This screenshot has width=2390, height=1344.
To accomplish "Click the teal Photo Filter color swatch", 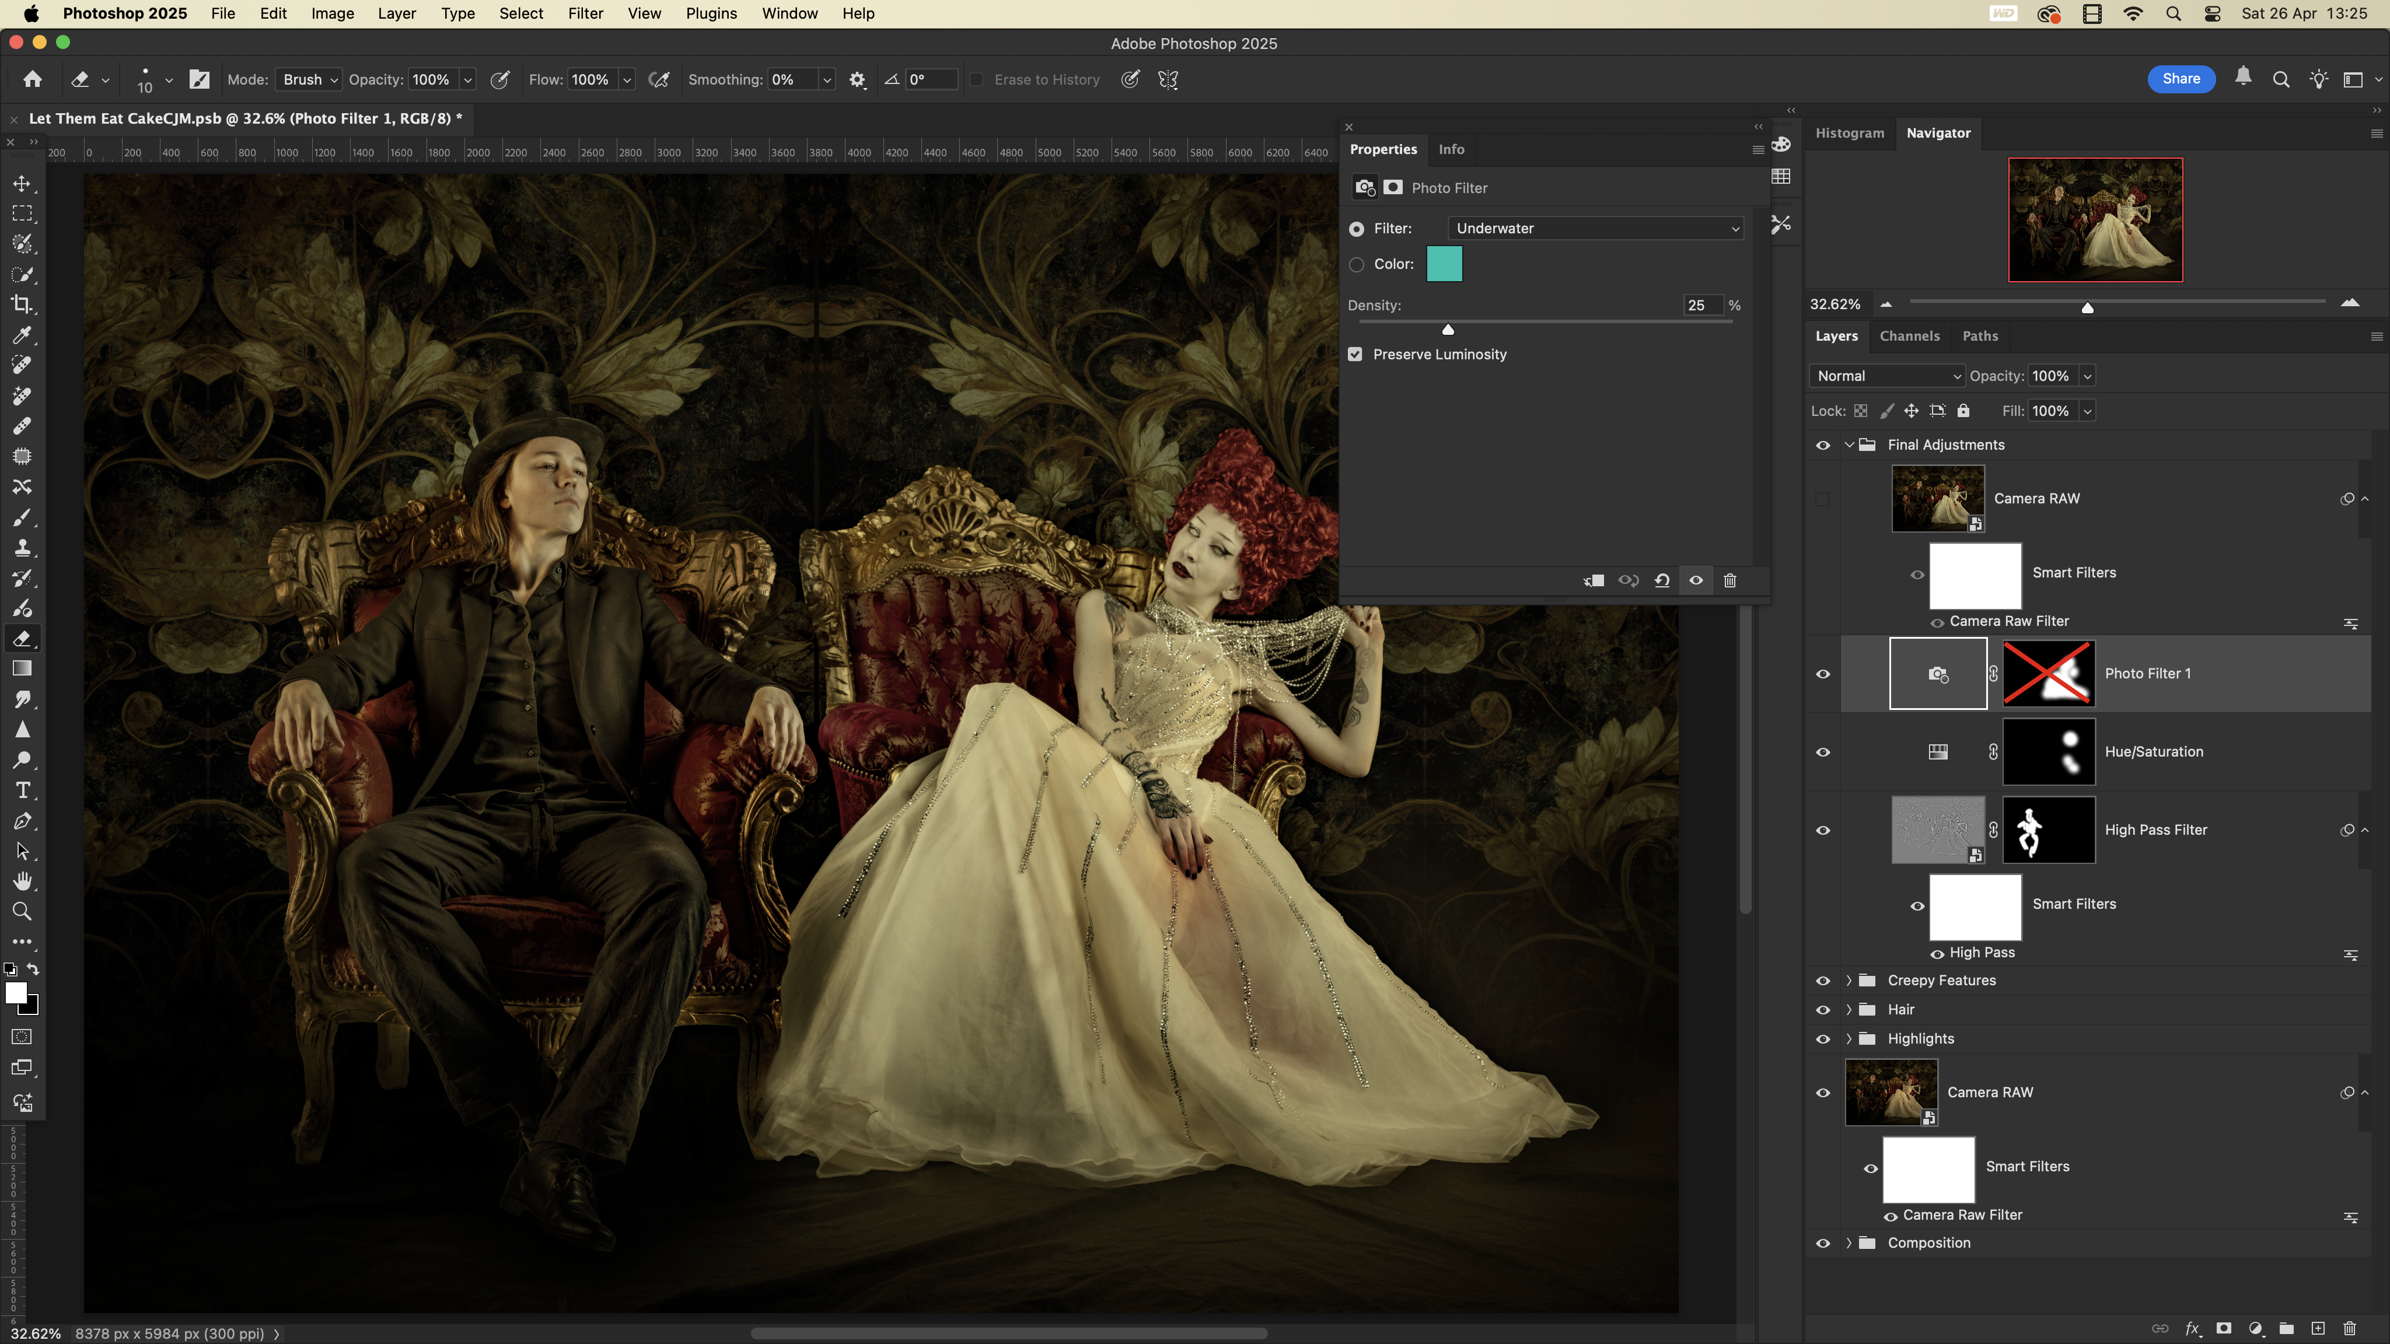I will click(1444, 264).
